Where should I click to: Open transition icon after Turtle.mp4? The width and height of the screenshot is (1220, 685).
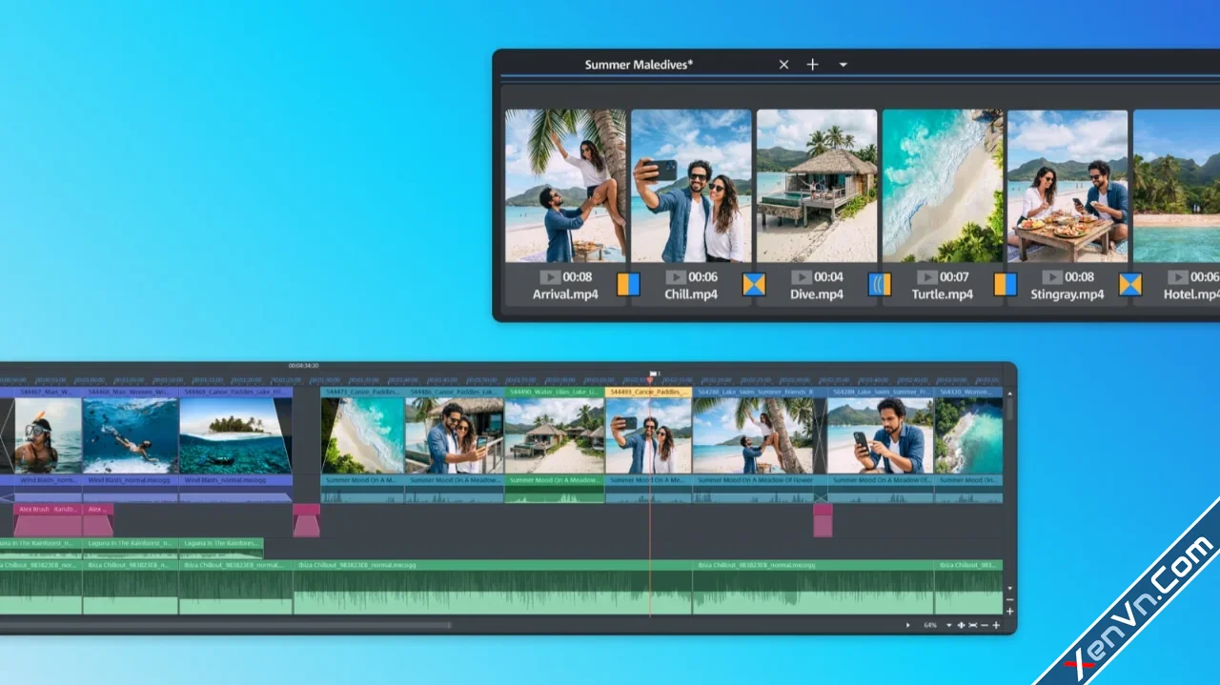pyautogui.click(x=1006, y=284)
